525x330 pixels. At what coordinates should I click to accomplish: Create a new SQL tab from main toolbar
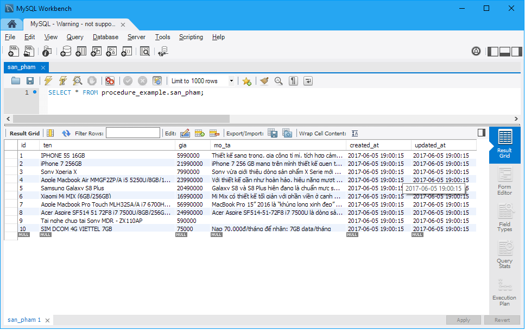click(x=14, y=51)
